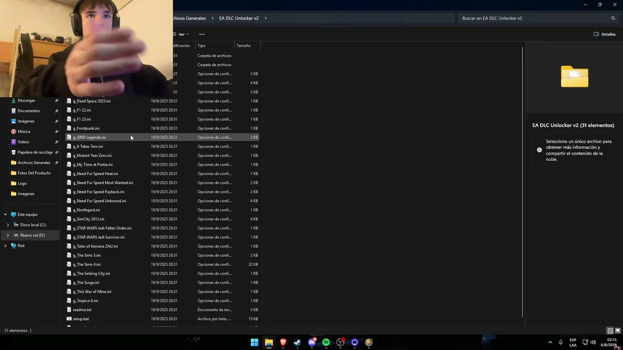
Task: Open the Videos icon in quick access
Action: pos(14,142)
